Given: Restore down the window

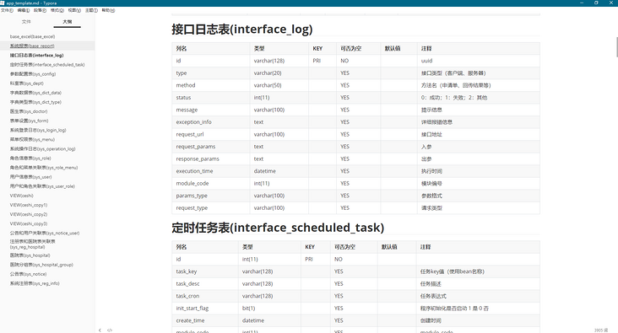Looking at the screenshot, I should [x=596, y=3].
